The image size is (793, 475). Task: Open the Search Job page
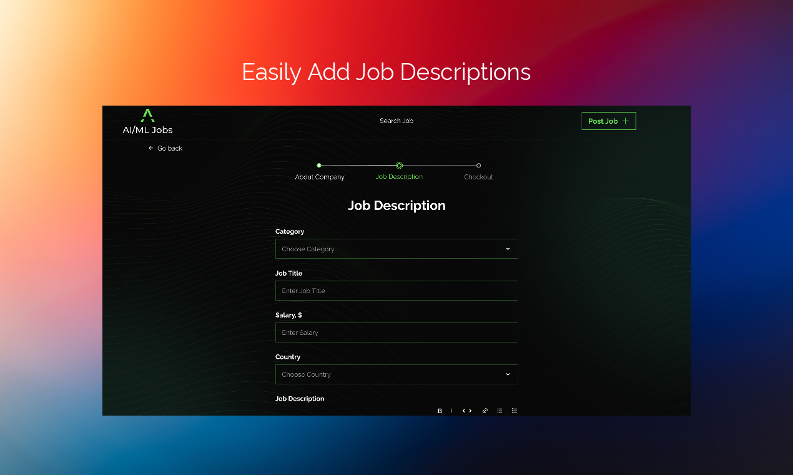[x=396, y=121]
